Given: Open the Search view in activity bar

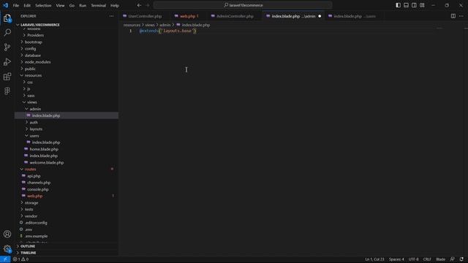Looking at the screenshot, I should [7, 32].
